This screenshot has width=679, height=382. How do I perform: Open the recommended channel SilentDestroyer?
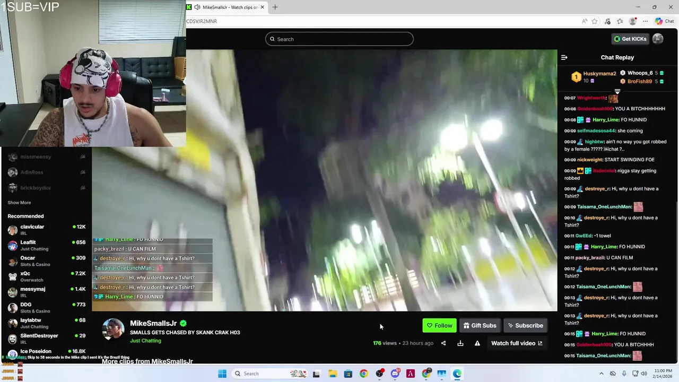(x=46, y=338)
